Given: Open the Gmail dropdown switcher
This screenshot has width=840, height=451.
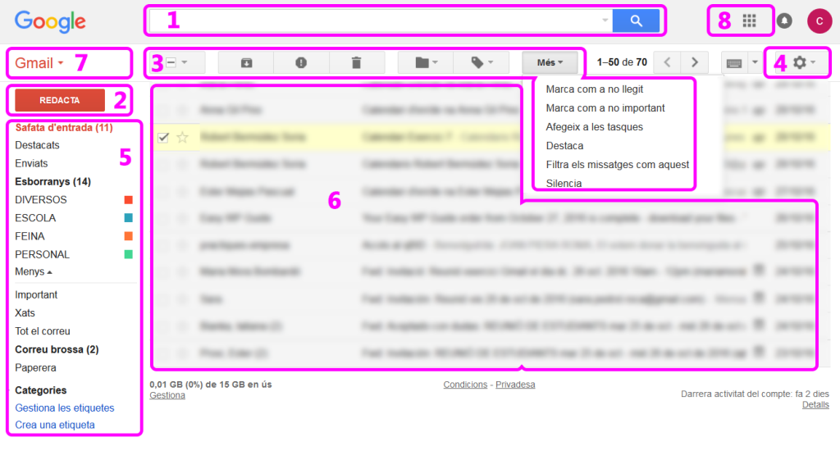Looking at the screenshot, I should (39, 63).
